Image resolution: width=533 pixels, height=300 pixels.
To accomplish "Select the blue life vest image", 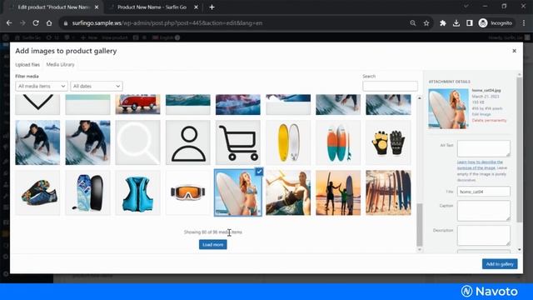I will 137,192.
